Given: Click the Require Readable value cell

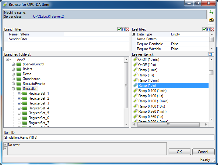Looking at the screenshot, I should 189,44.
